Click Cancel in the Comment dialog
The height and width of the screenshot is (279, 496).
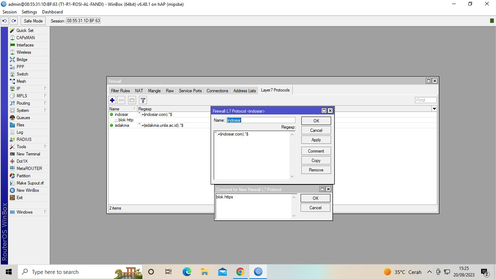[x=315, y=208]
